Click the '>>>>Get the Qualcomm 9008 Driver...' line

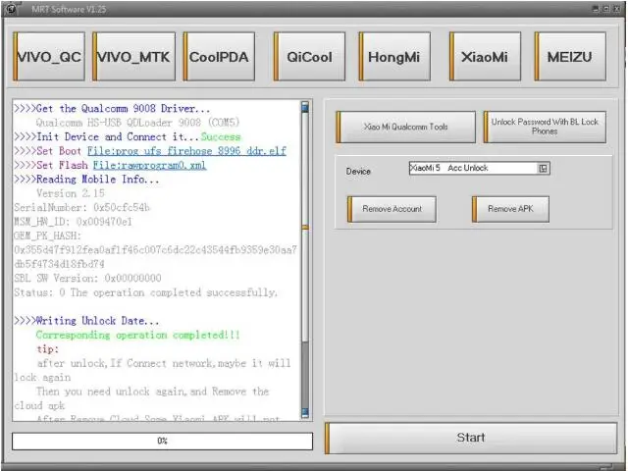[112, 109]
